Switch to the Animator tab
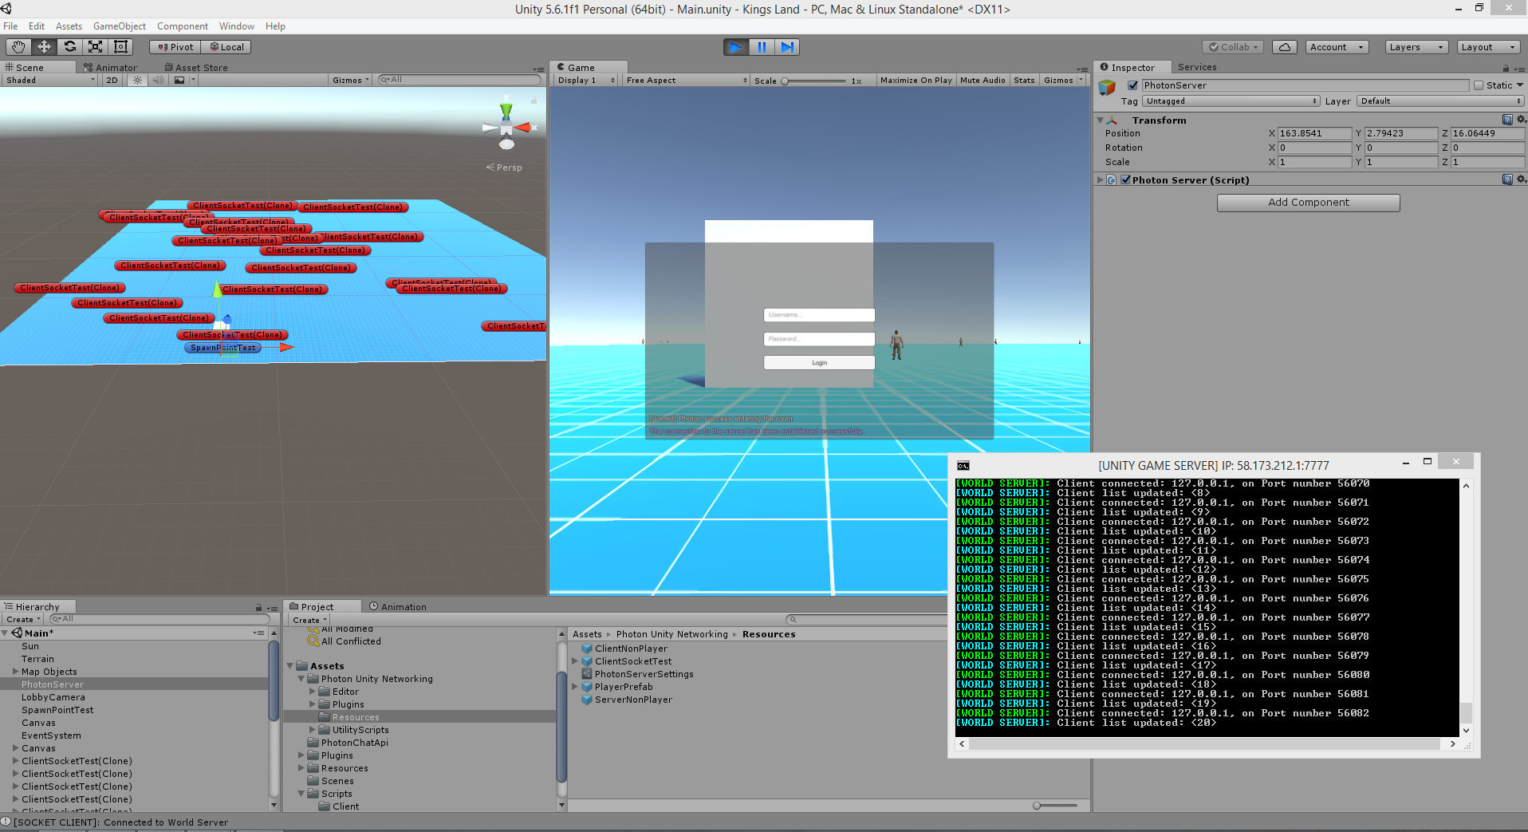Screen dimensions: 1528x832 pos(110,68)
